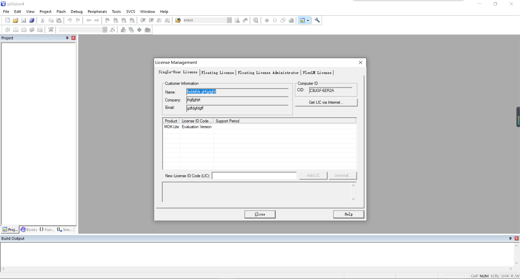Switch to Functions tab in Project panel
The width and height of the screenshot is (520, 279).
(x=47, y=229)
